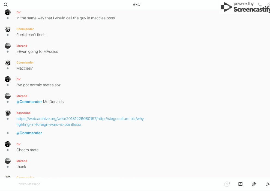This screenshot has height=191, width=270.
Task: Click the Kasserine sender name
Action: coord(23,113)
